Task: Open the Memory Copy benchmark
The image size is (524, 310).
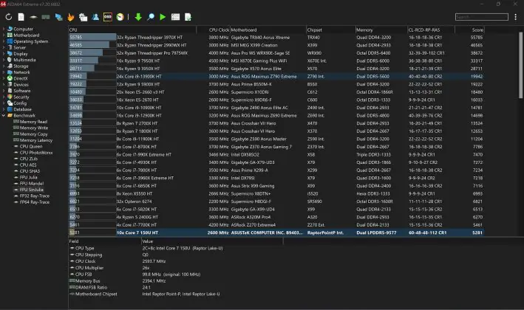Action: point(33,134)
